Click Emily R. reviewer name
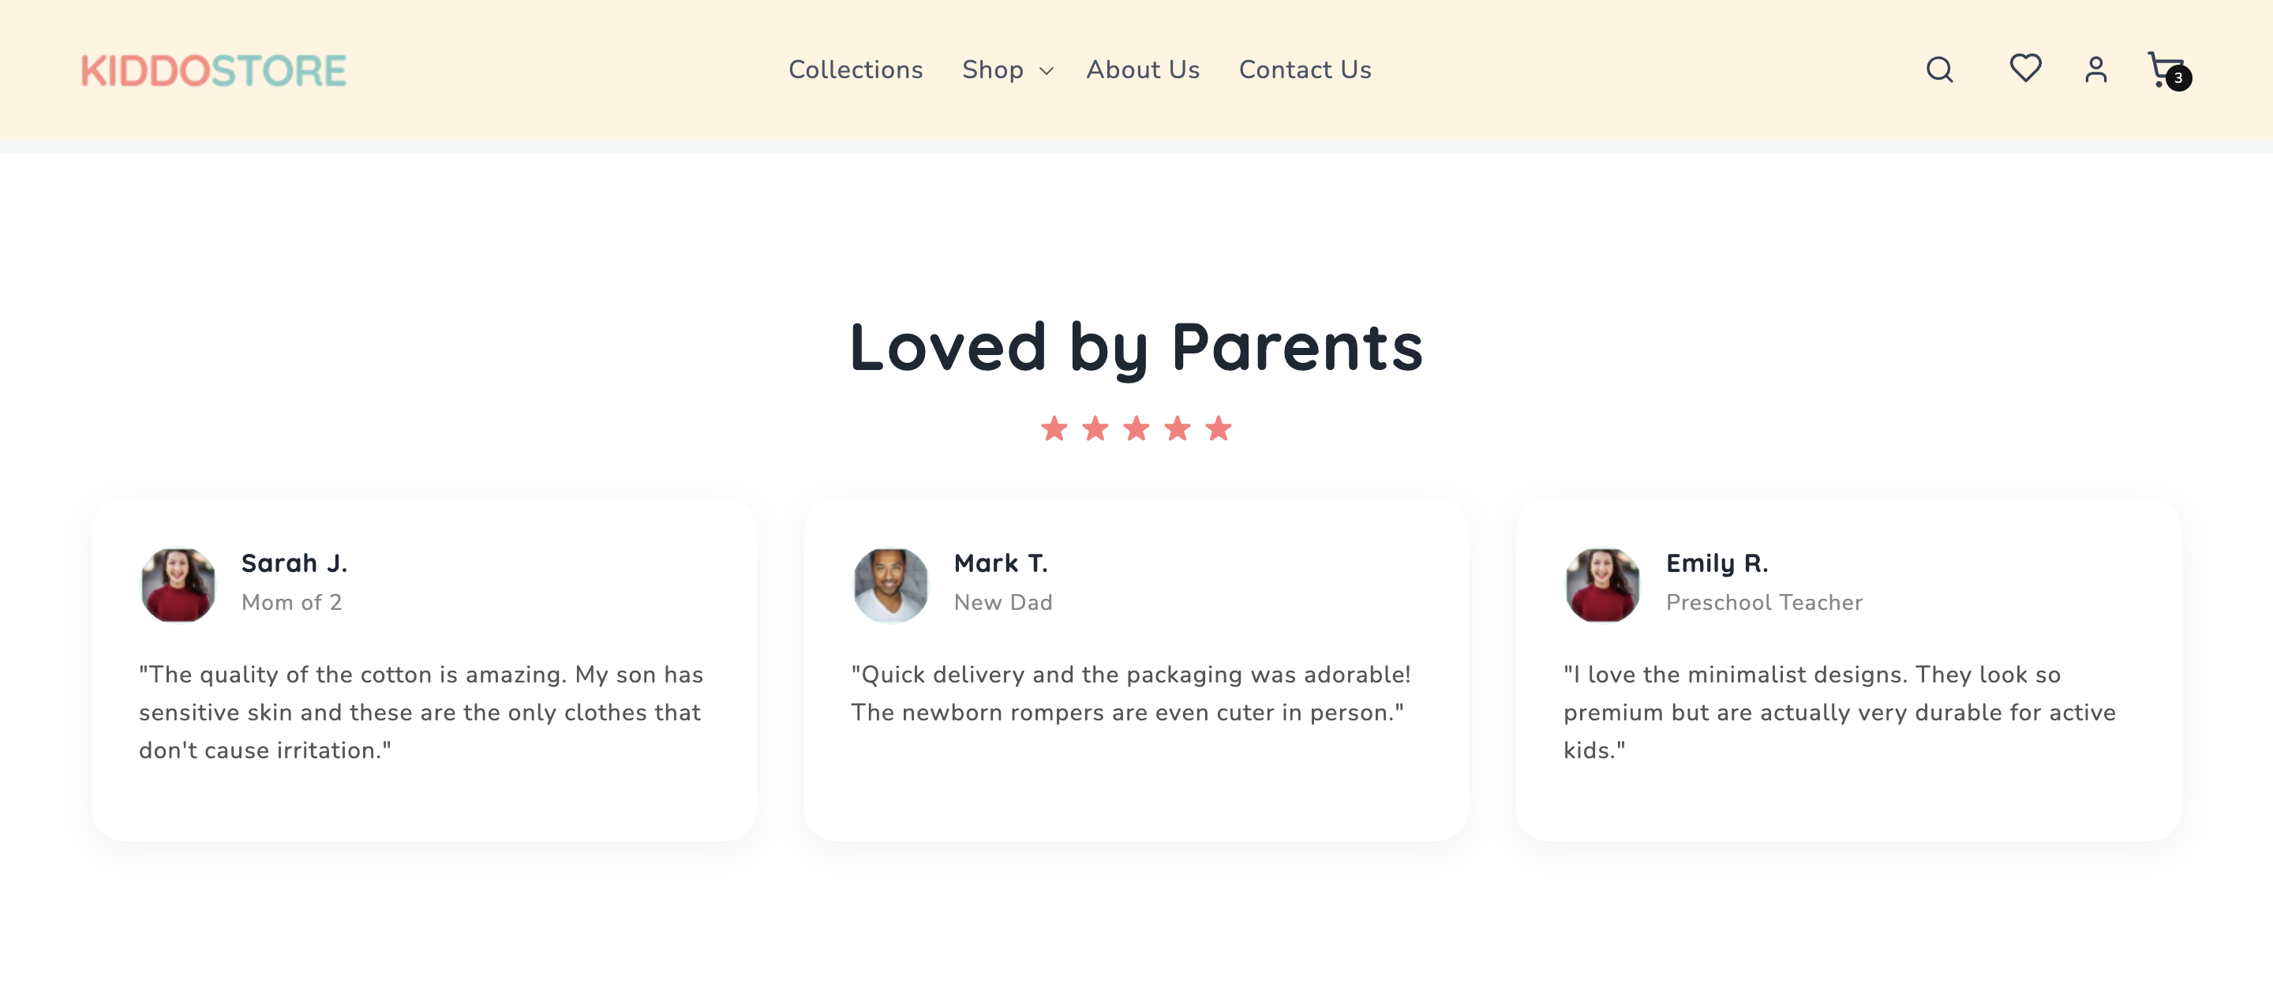Image resolution: width=2273 pixels, height=1002 pixels. pyautogui.click(x=1717, y=563)
